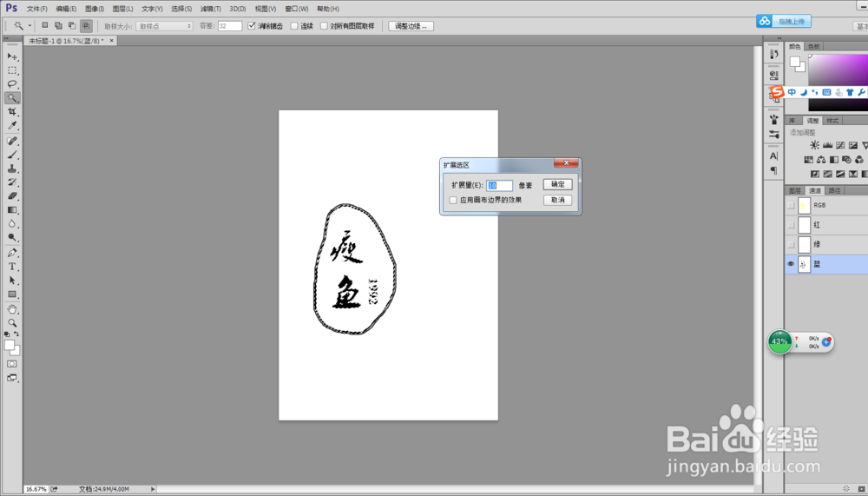The width and height of the screenshot is (868, 496).
Task: Click Cancel (取消) in expand dialog
Action: pos(557,200)
